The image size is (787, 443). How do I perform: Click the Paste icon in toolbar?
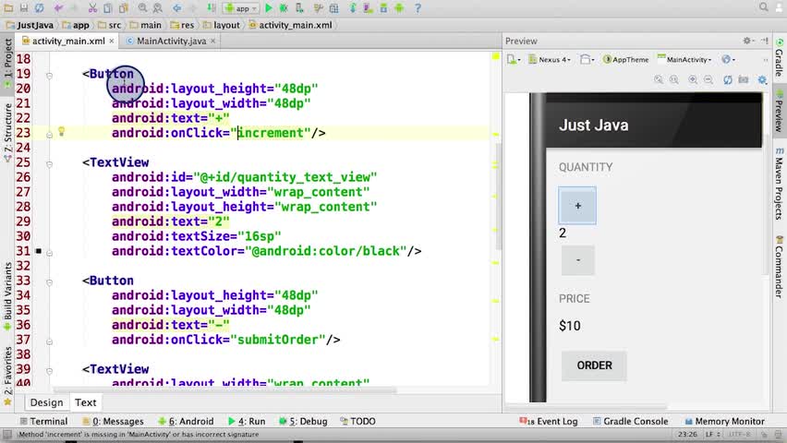(x=124, y=8)
